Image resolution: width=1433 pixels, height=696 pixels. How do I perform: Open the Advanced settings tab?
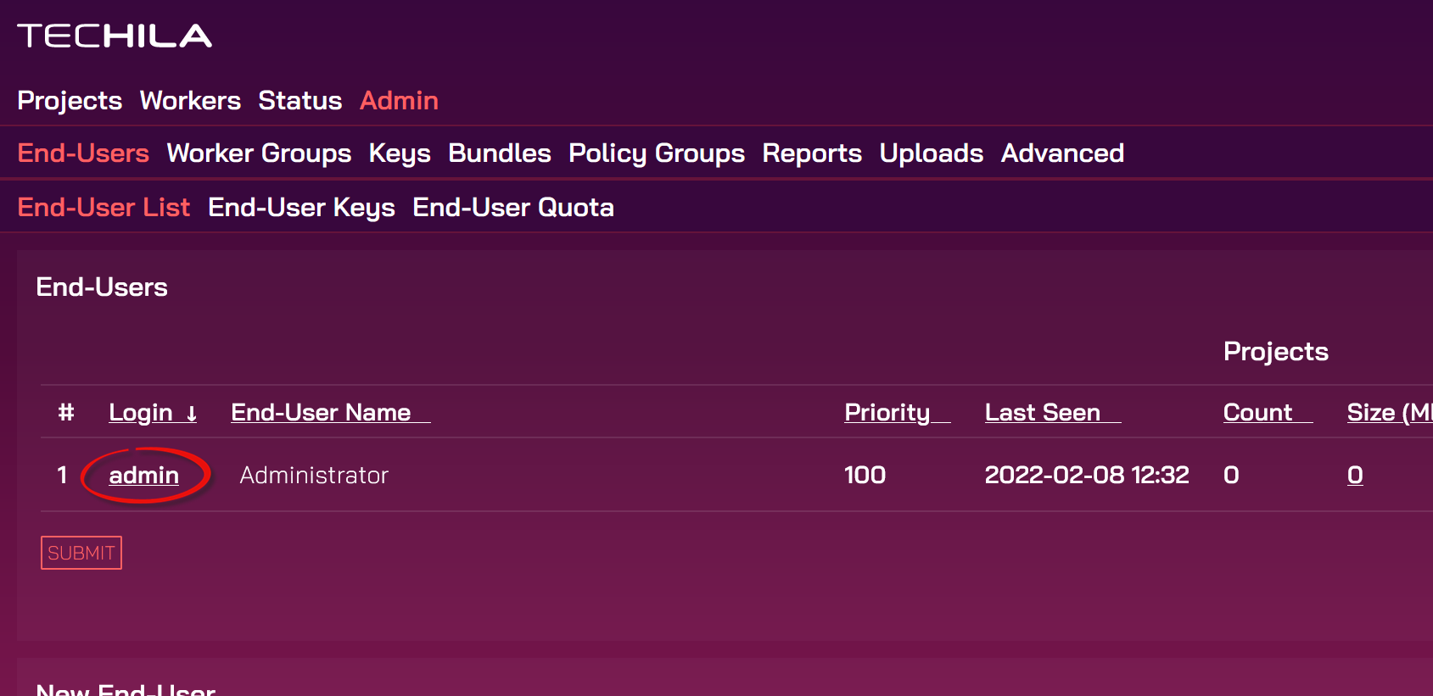1062,153
